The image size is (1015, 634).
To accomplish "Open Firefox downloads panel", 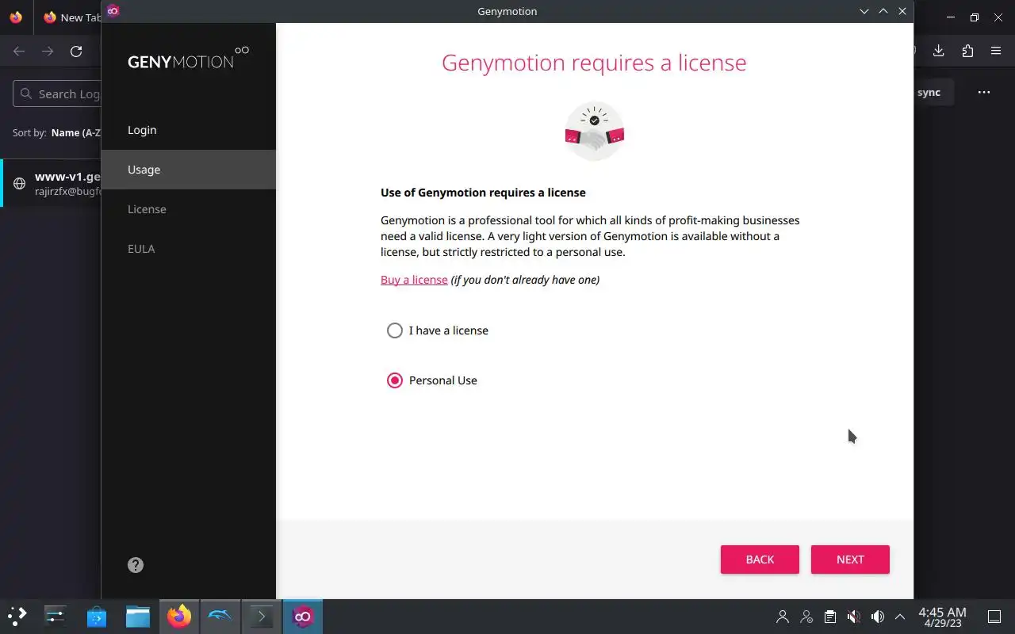I will [939, 51].
